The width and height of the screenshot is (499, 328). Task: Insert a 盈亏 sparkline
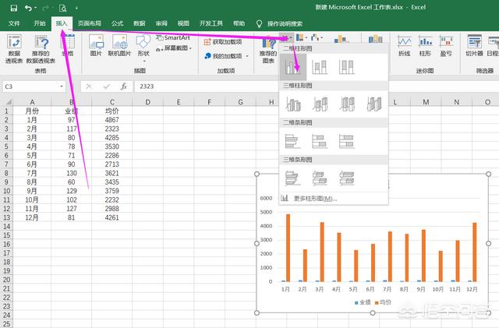(x=446, y=45)
